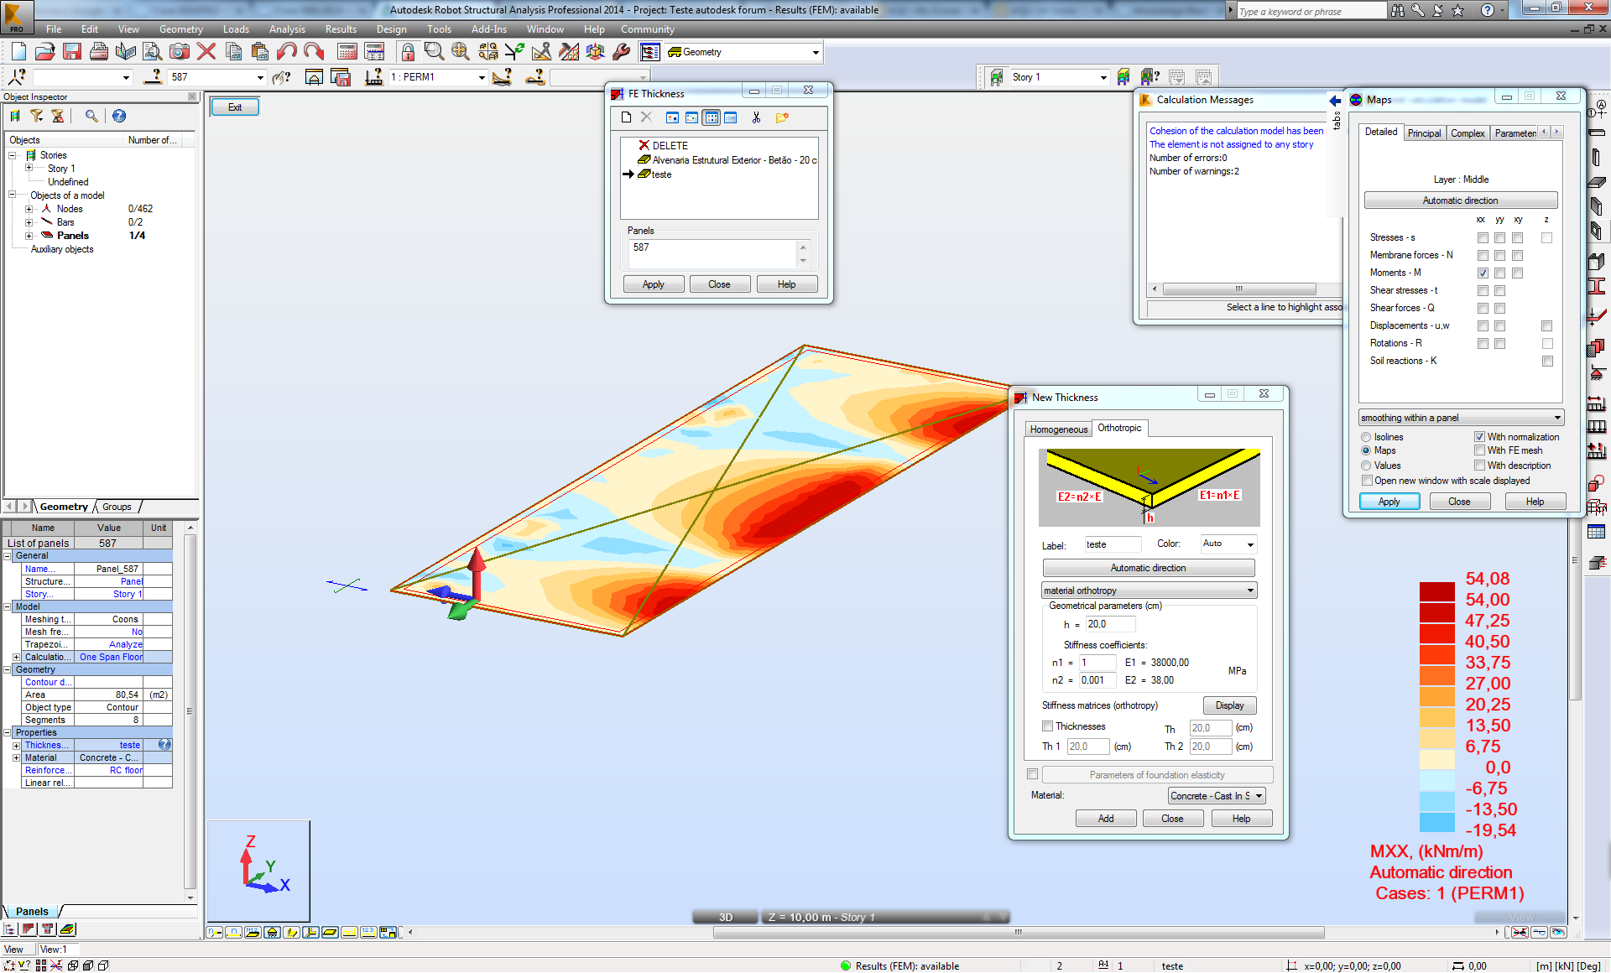The height and width of the screenshot is (973, 1611).
Task: Expand the Nodes tree item
Action: tap(29, 209)
